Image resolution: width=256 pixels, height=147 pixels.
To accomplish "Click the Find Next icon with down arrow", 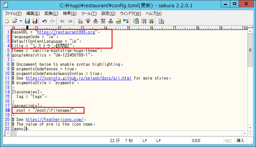I will pos(88,21).
